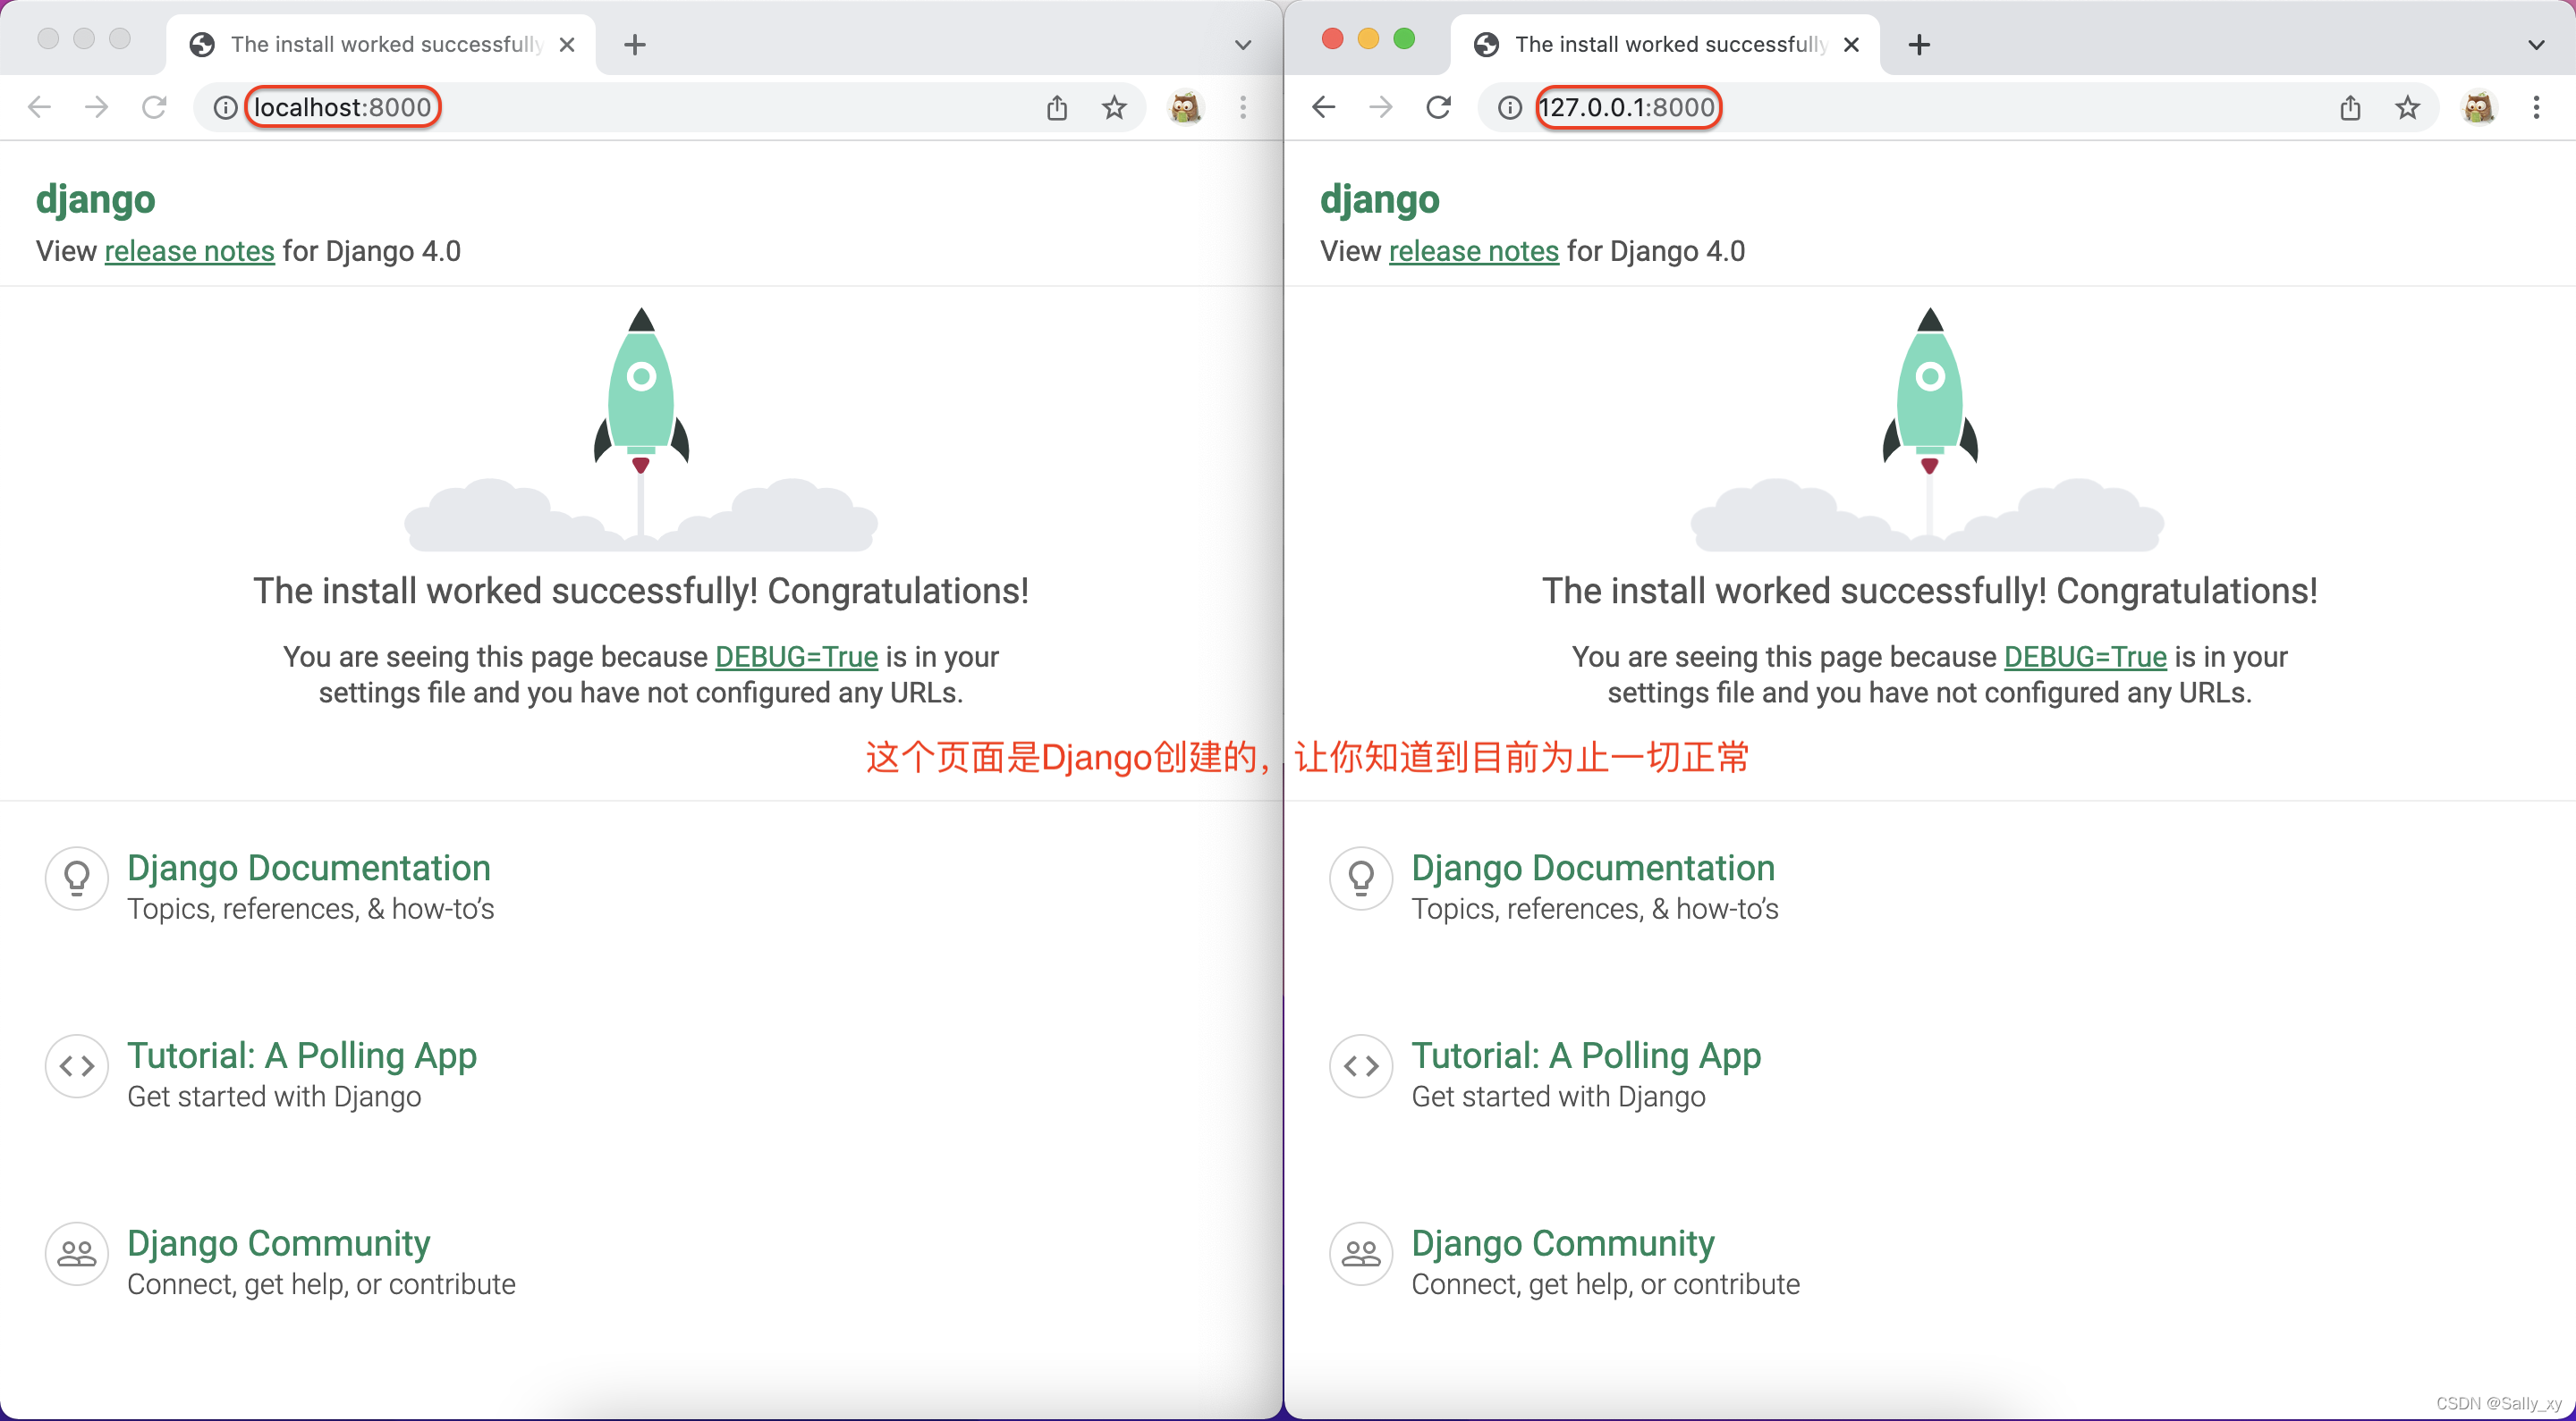Expand tab search chevron in localhost window
The width and height of the screenshot is (2576, 1421).
coord(1243,44)
